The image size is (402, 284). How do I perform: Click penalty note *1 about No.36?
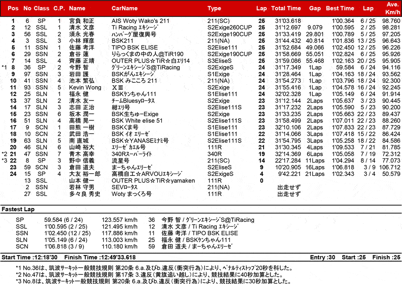[155, 268]
